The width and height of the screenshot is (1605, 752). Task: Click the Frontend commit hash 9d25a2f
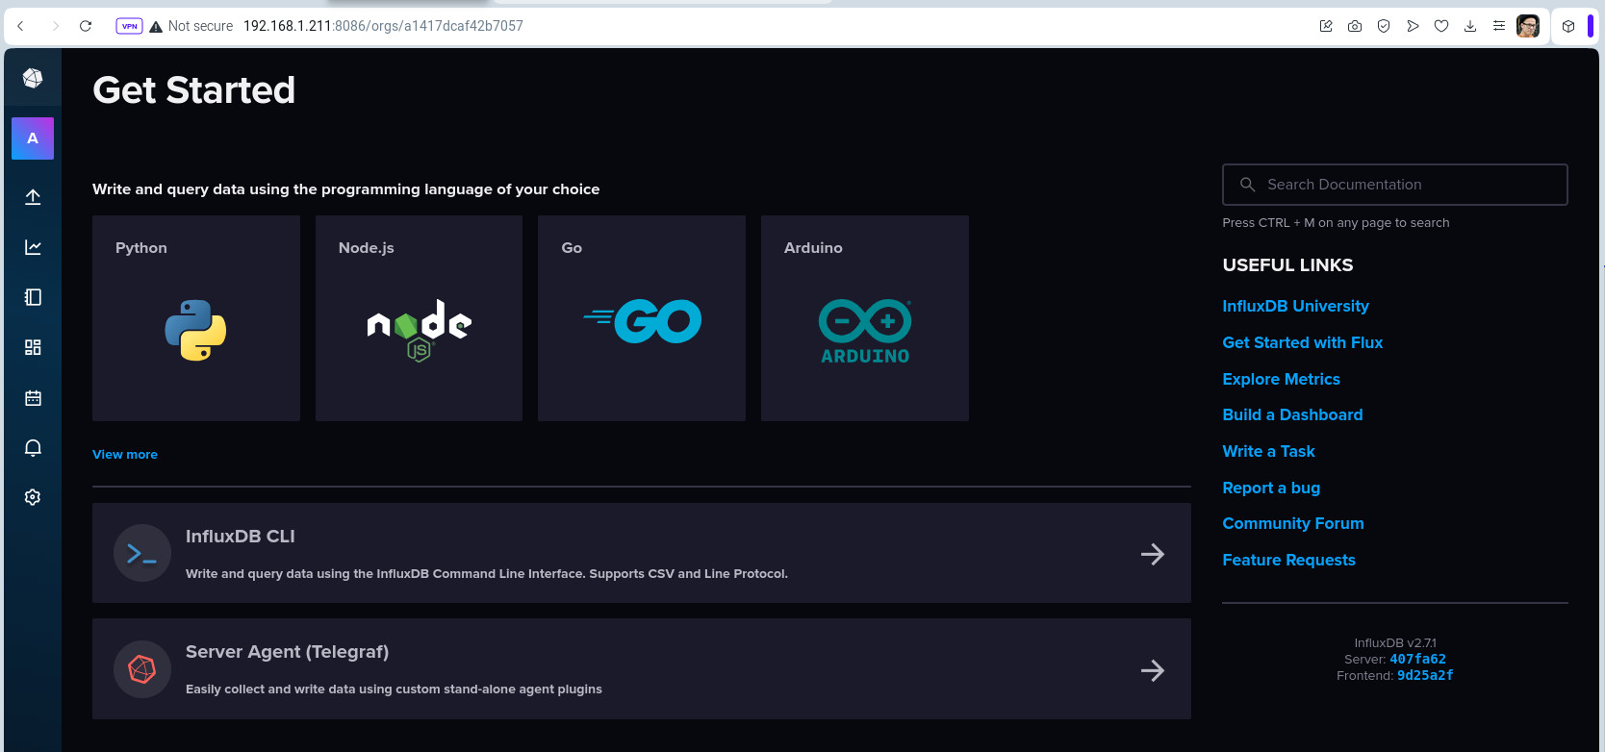(1425, 675)
